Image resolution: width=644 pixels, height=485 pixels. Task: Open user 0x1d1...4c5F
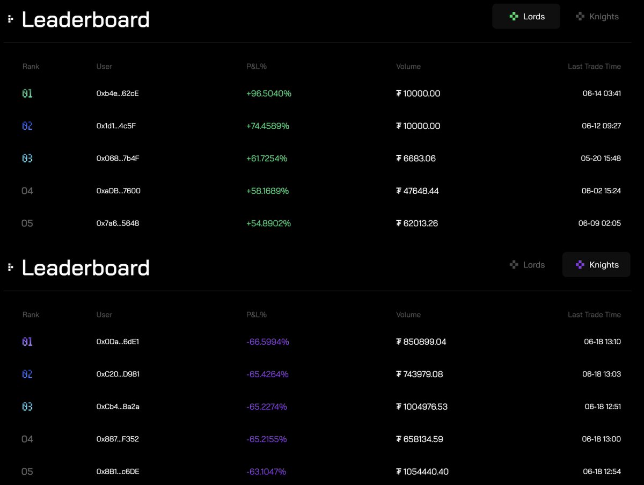click(117, 126)
